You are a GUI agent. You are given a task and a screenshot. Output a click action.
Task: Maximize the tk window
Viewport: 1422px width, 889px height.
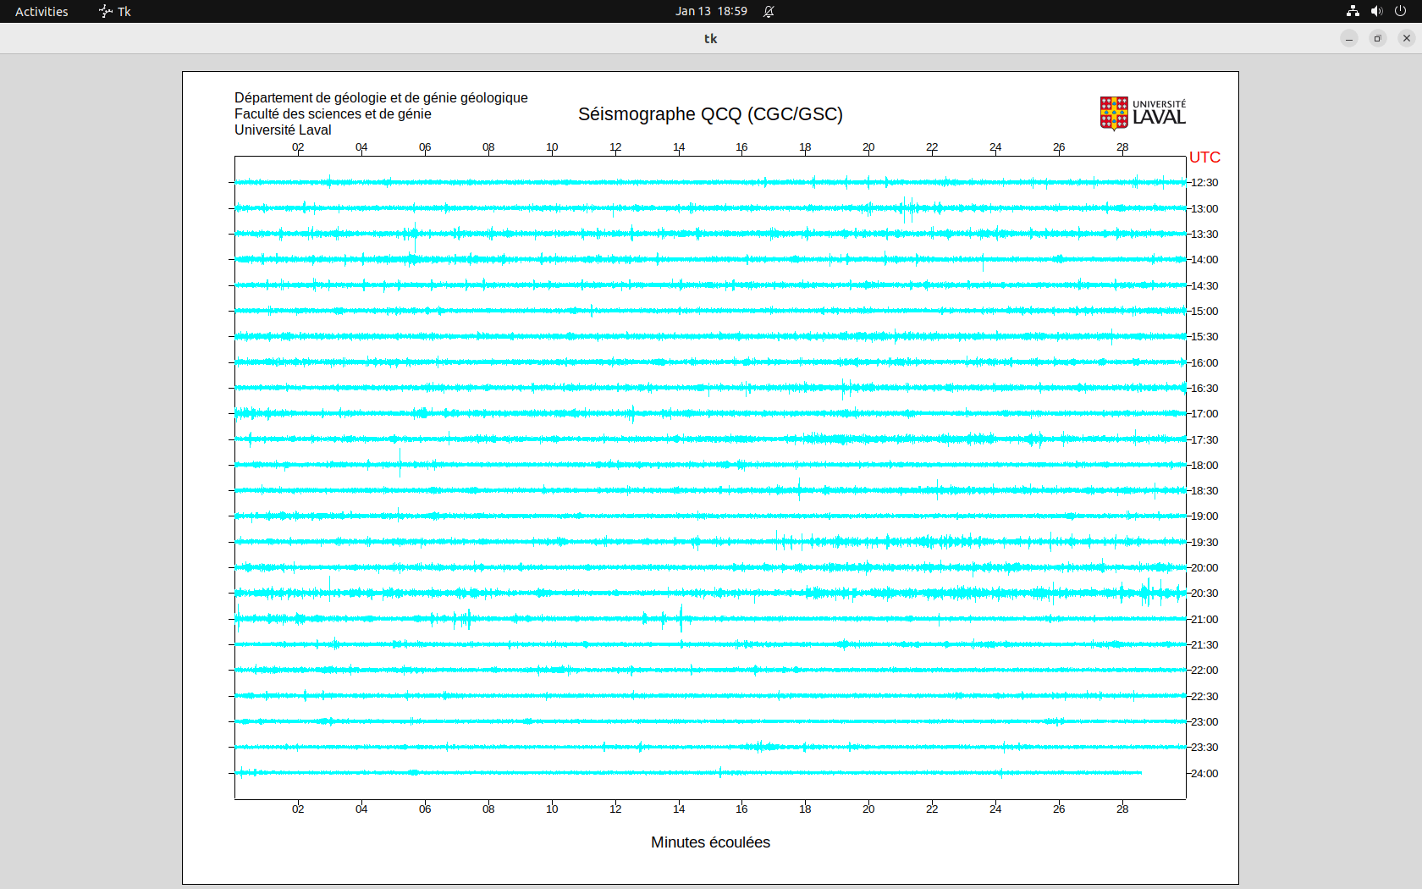[x=1378, y=38]
